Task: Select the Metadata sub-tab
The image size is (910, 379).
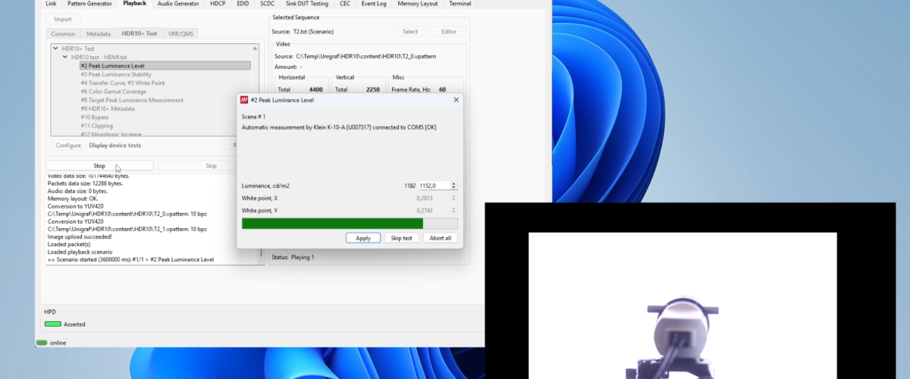Action: [99, 33]
